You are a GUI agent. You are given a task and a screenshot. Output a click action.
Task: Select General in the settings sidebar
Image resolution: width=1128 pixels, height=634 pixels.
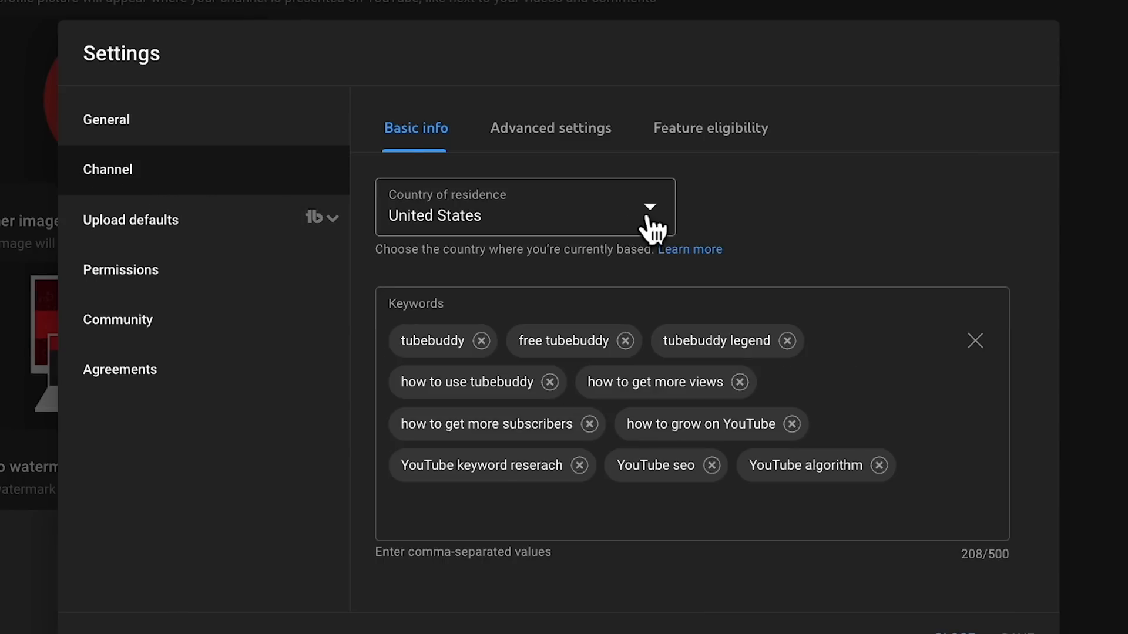point(203,120)
